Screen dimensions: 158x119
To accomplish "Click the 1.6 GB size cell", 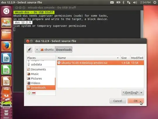I will coord(125,63).
